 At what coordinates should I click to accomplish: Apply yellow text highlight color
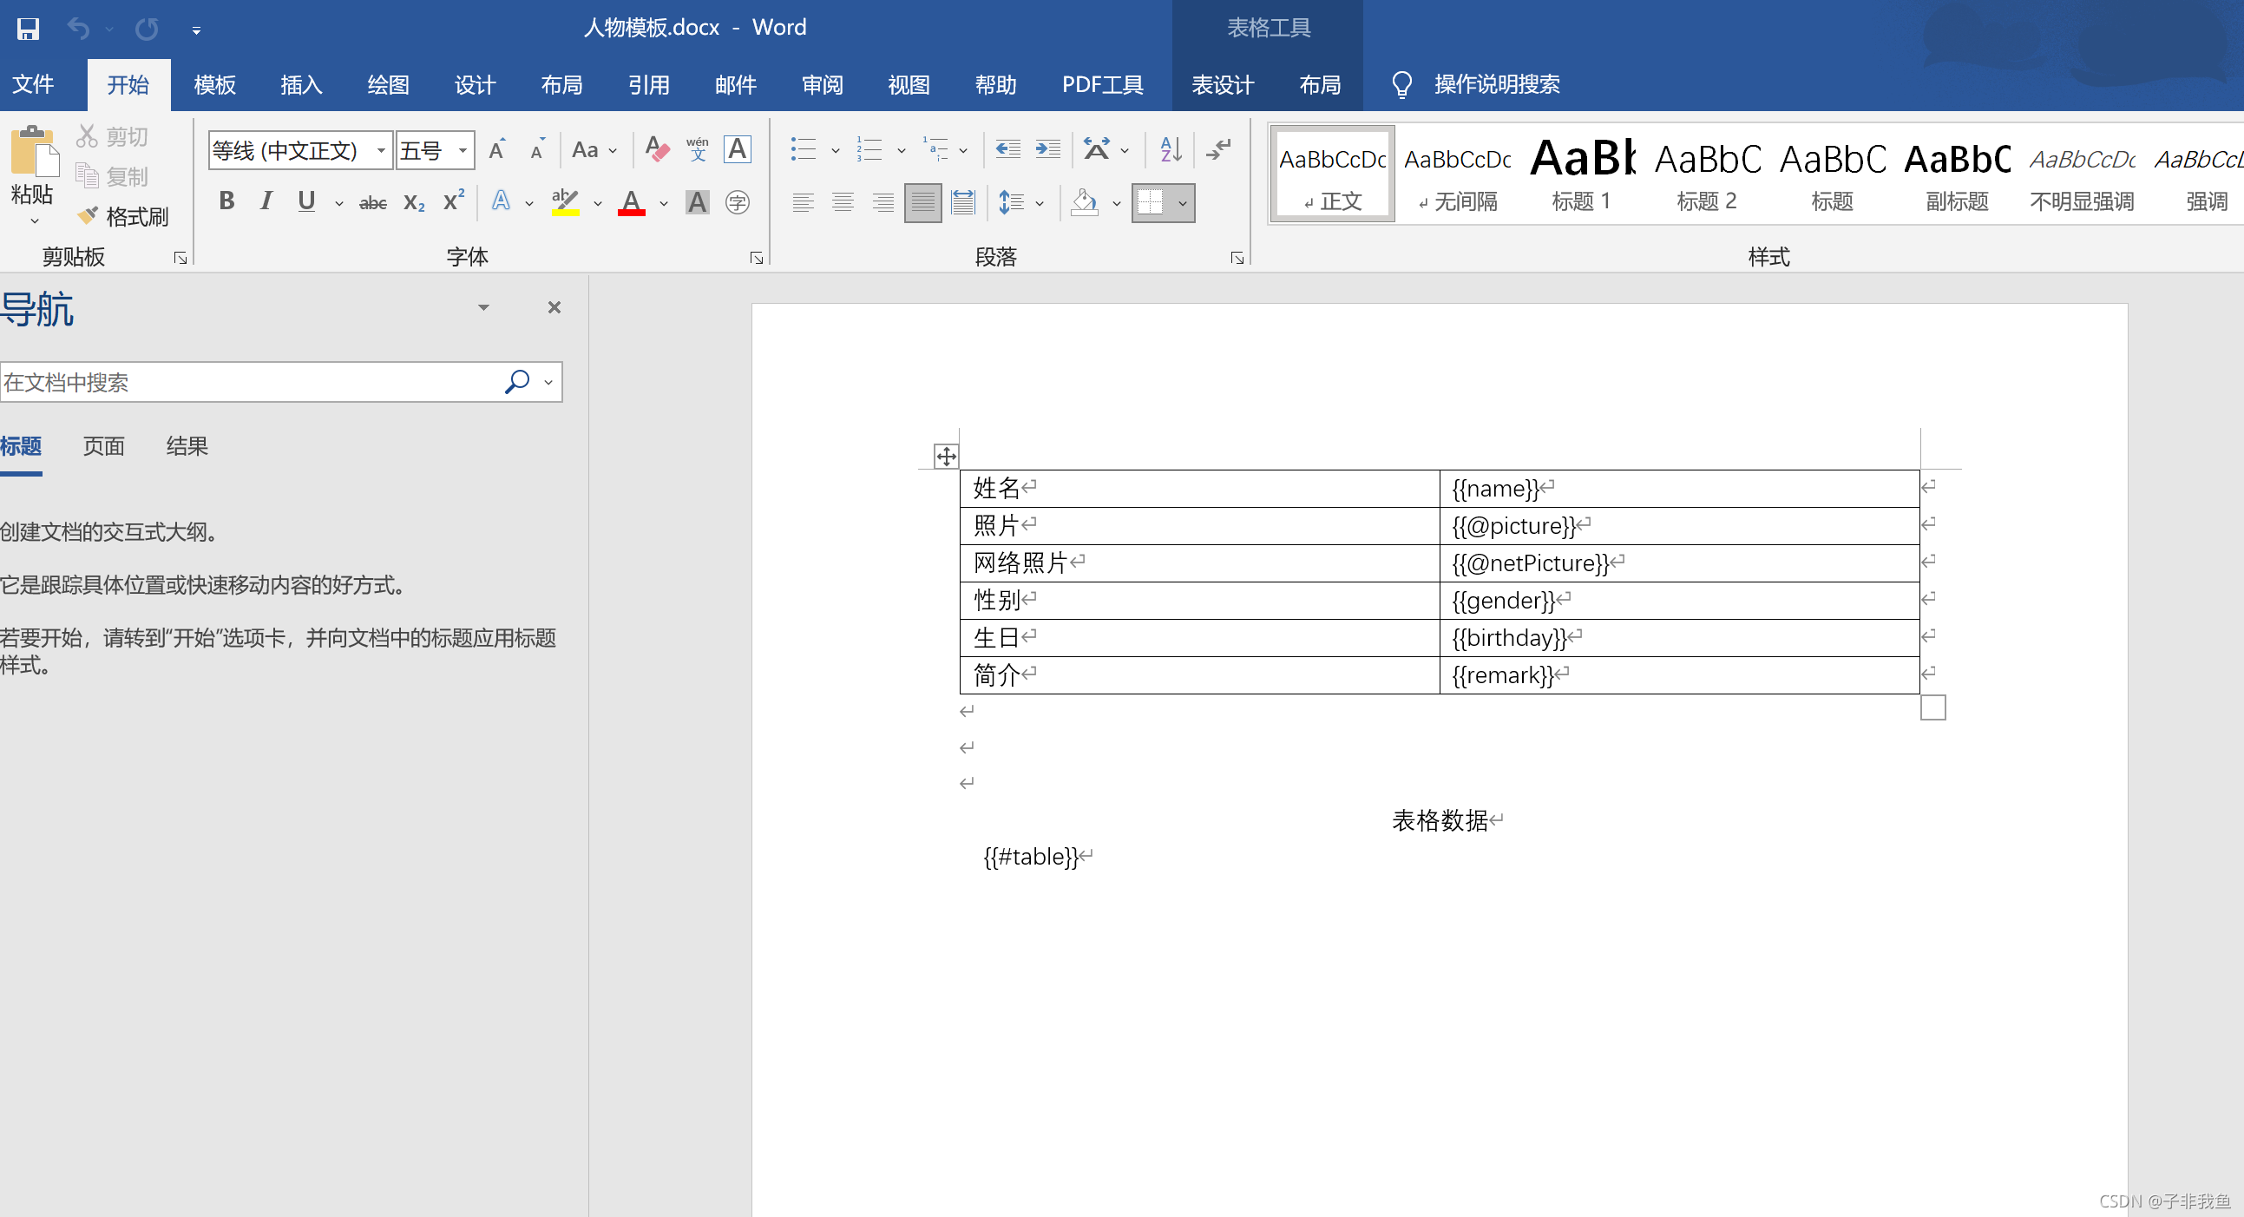(566, 202)
